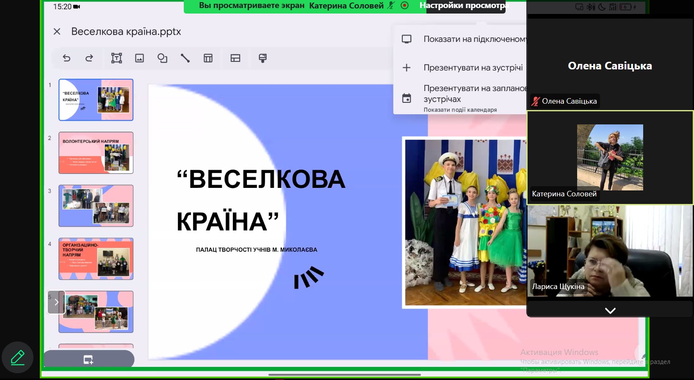Expand the slide panel side arrow
694x380 pixels.
coord(56,302)
